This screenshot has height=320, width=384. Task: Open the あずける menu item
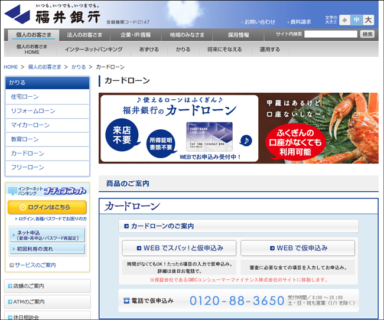[x=149, y=49]
